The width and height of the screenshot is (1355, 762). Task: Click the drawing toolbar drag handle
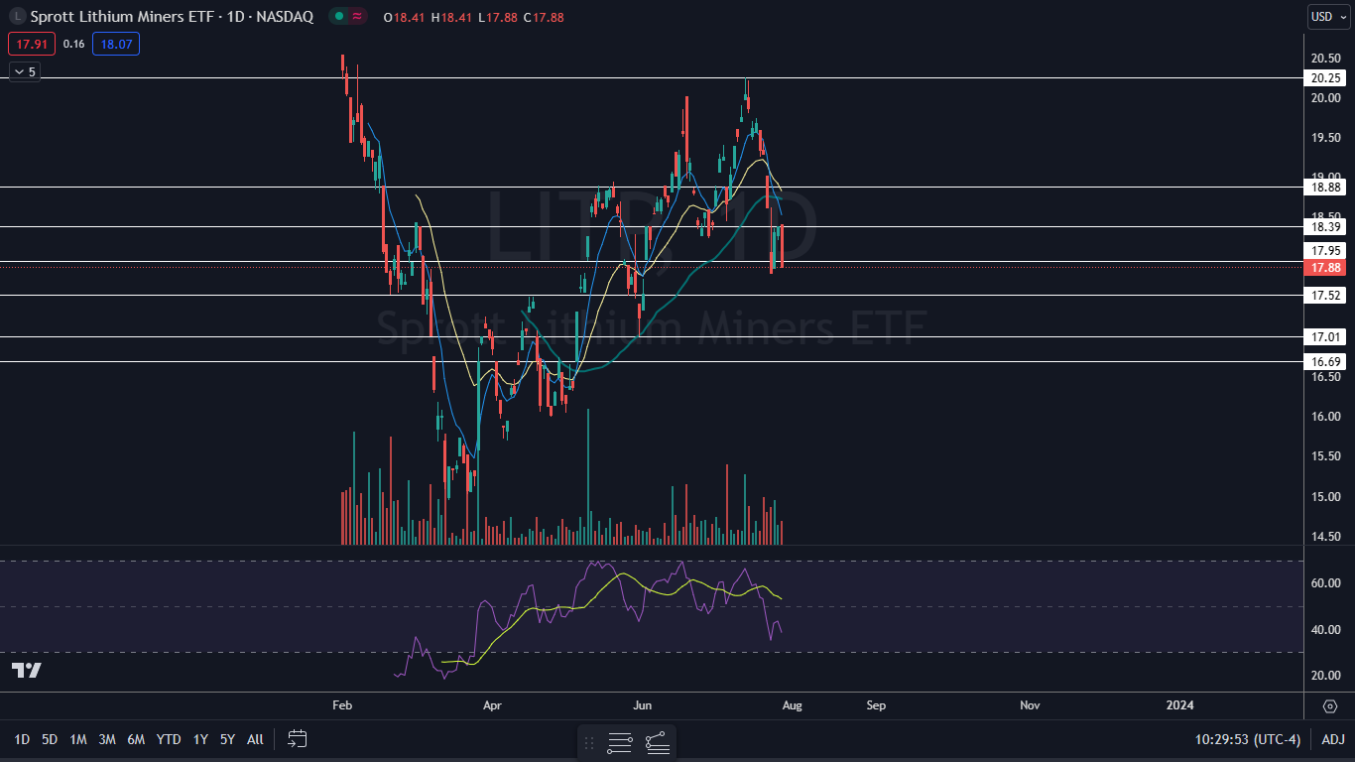pos(589,742)
